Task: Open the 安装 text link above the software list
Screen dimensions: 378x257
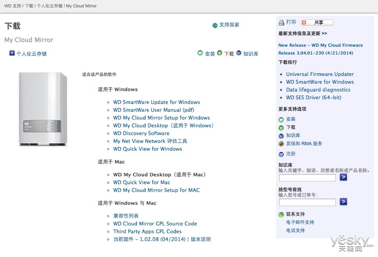Action: coord(210,54)
